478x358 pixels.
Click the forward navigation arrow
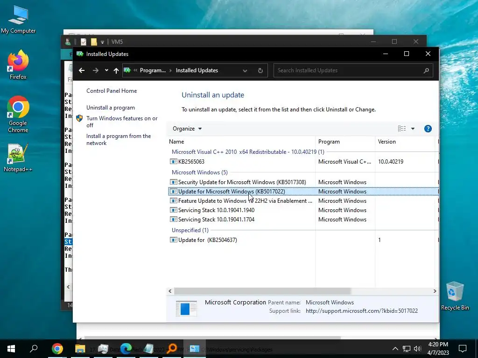95,70
